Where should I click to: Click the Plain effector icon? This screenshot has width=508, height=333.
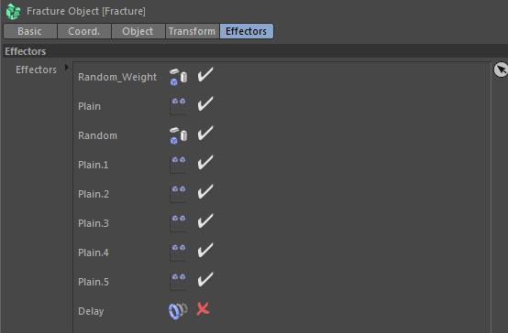pos(179,106)
